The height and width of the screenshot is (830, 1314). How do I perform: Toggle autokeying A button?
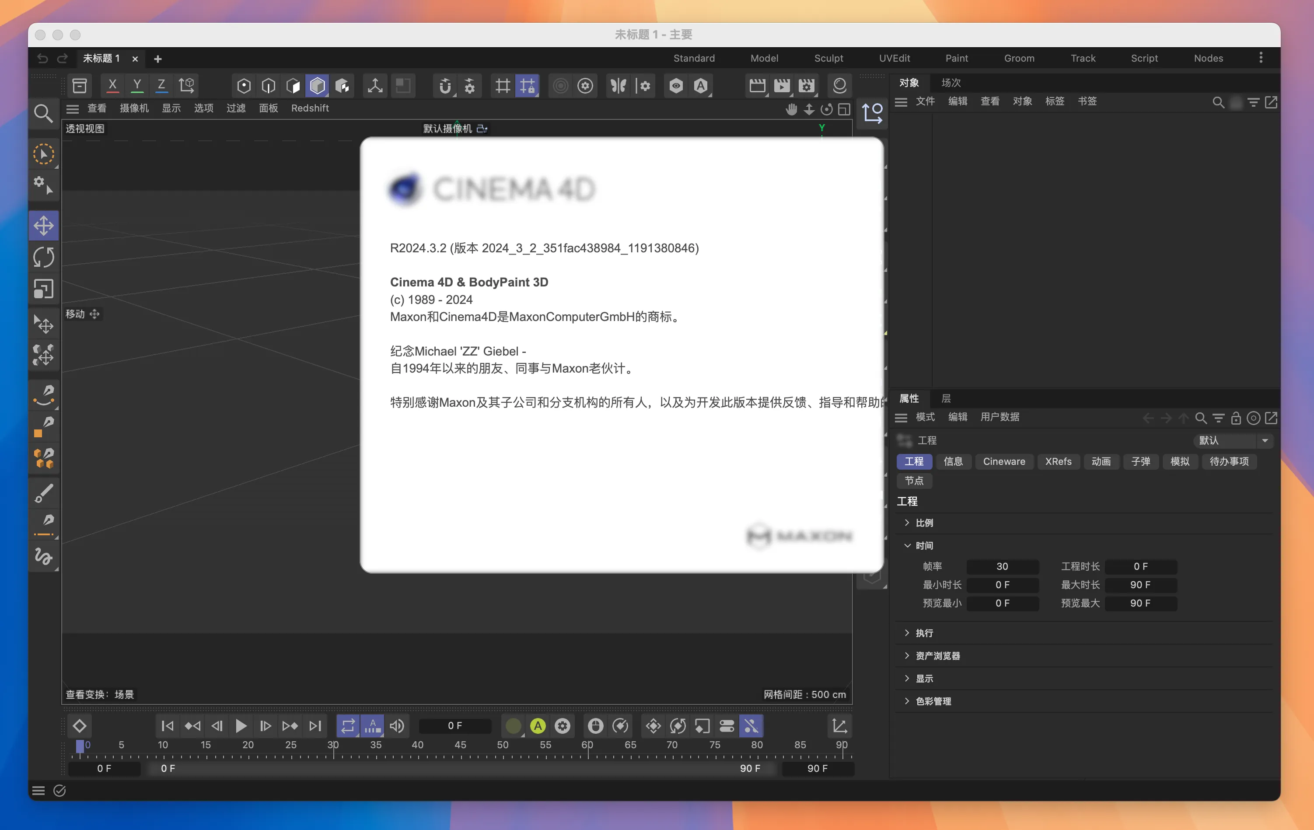538,726
